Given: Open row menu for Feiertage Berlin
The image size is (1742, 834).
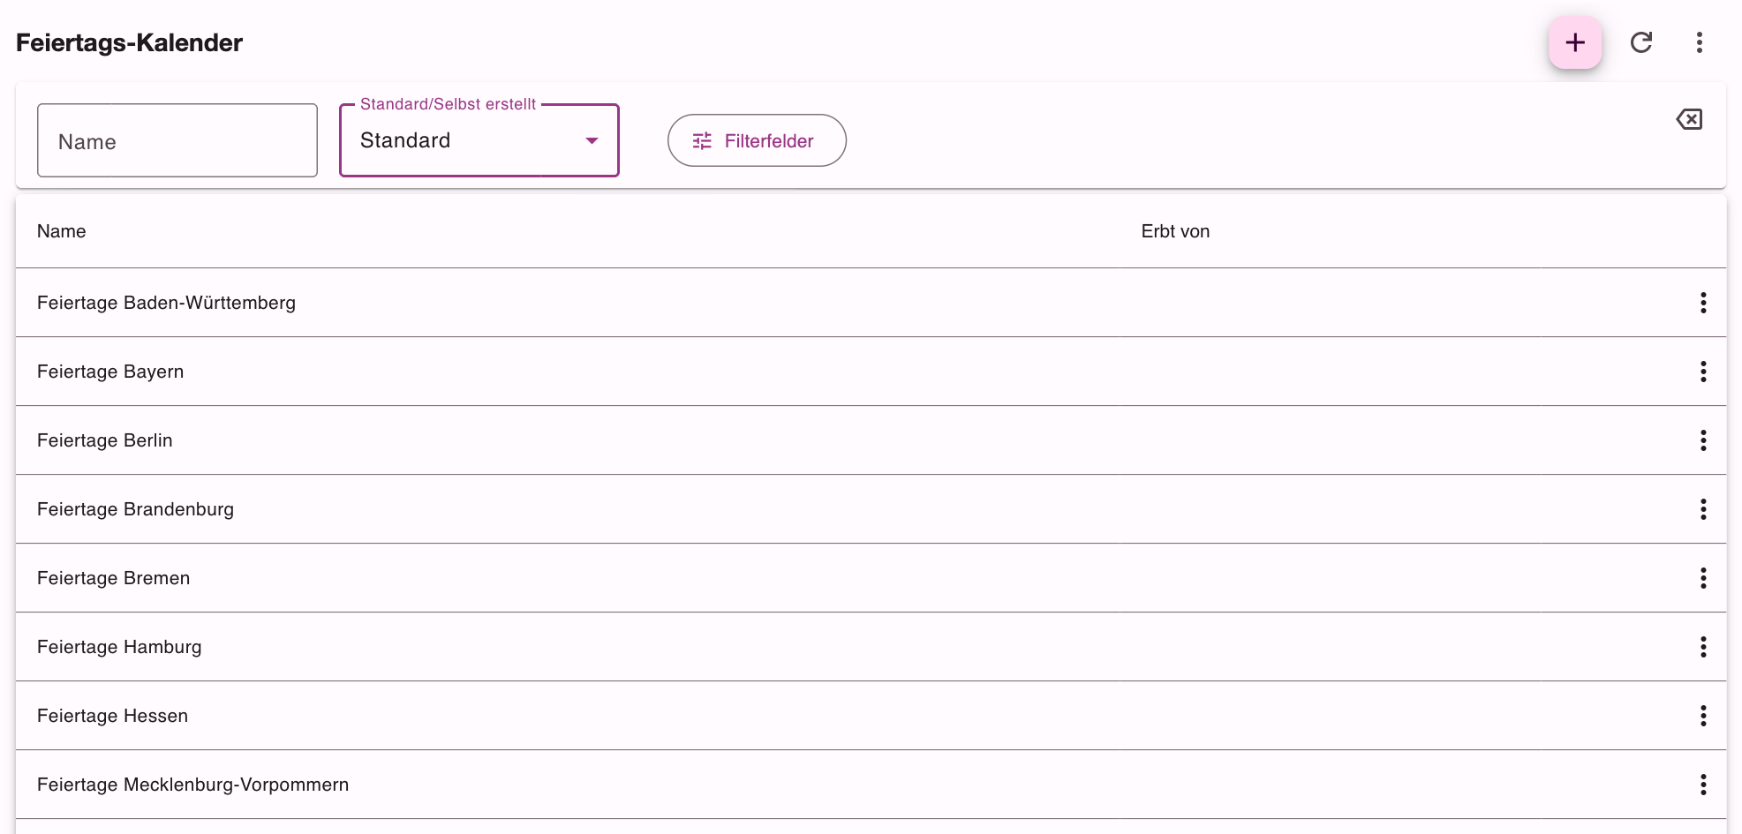Looking at the screenshot, I should [x=1703, y=440].
